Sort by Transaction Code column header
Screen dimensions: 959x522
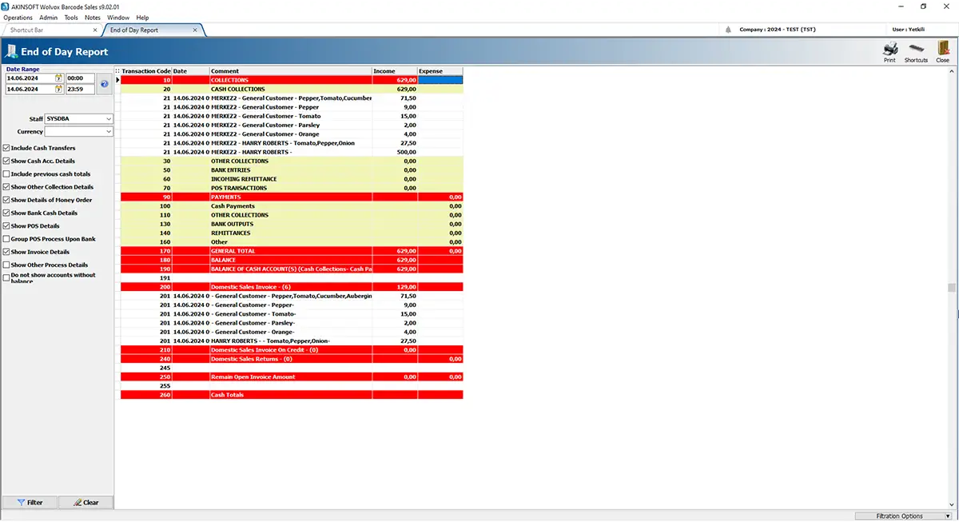pos(145,71)
